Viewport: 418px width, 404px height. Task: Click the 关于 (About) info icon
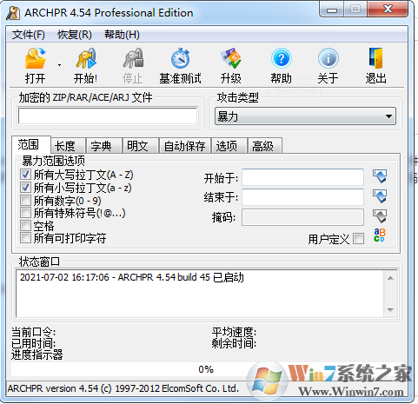coord(328,58)
